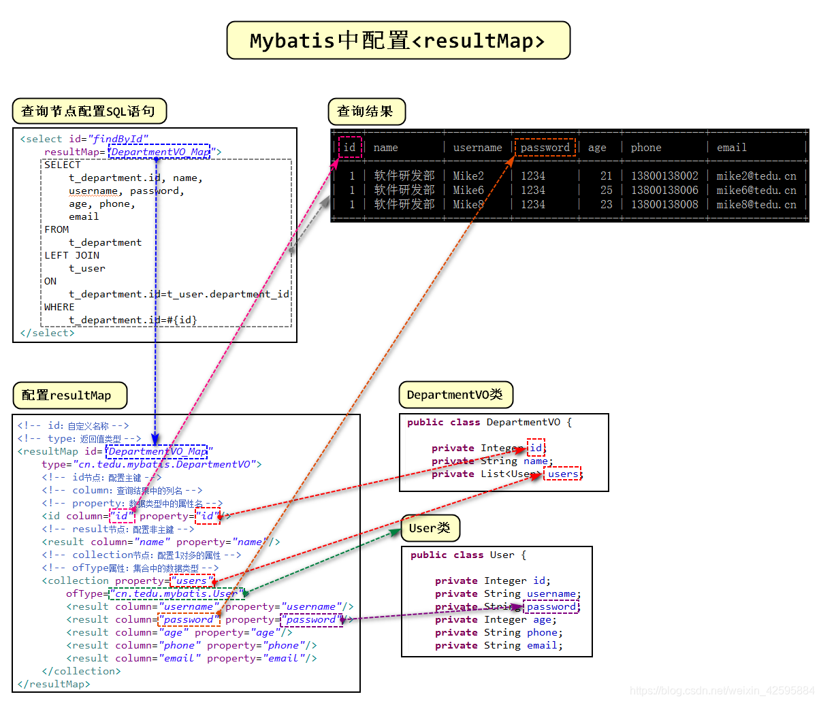The width and height of the screenshot is (821, 703).
Task: Click the "t_user" table name in the SQL
Action: pyautogui.click(x=87, y=268)
